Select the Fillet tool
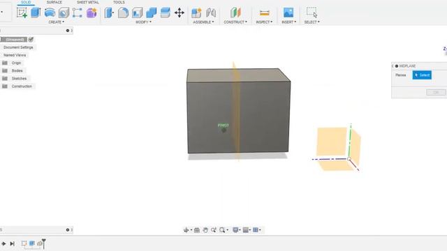This screenshot has height=251, width=447. [x=123, y=13]
